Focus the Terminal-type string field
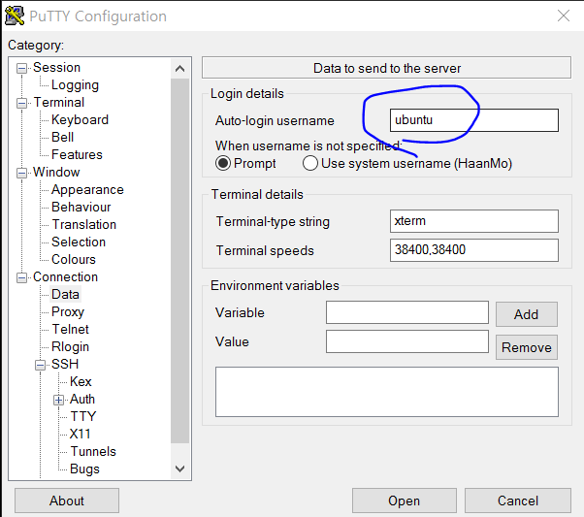Viewport: 584px width, 517px height. pyautogui.click(x=474, y=221)
